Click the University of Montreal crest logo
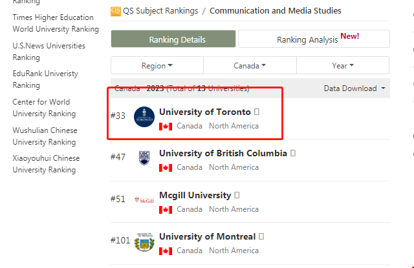This screenshot has height=268, width=414. pyautogui.click(x=144, y=243)
